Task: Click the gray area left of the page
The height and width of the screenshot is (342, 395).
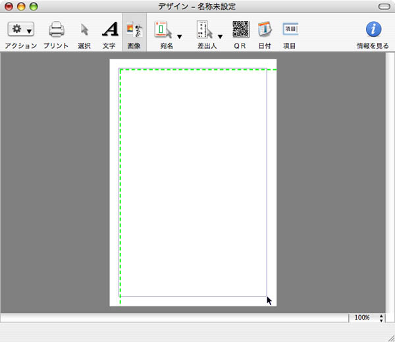Action: tap(55, 183)
